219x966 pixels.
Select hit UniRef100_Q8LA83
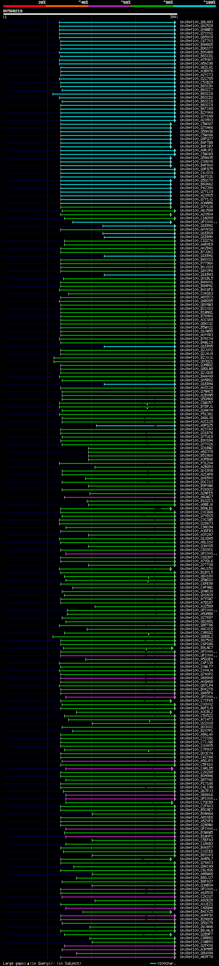[x=196, y=22]
